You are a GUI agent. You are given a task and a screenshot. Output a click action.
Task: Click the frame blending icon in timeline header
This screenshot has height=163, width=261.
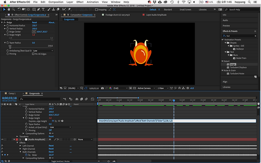[x=82, y=99]
